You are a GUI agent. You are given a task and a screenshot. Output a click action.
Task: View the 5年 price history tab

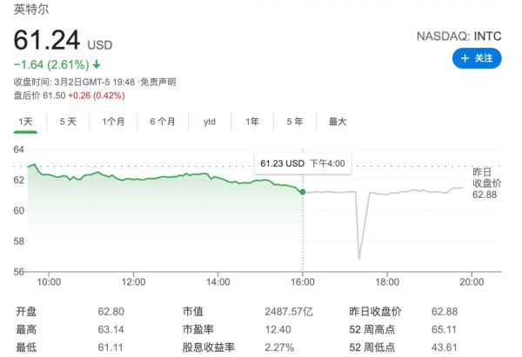pos(294,122)
